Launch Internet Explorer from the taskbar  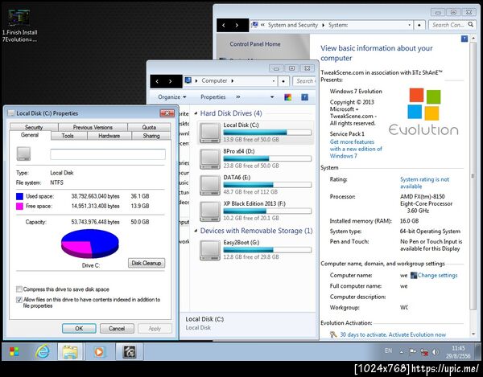click(x=42, y=351)
